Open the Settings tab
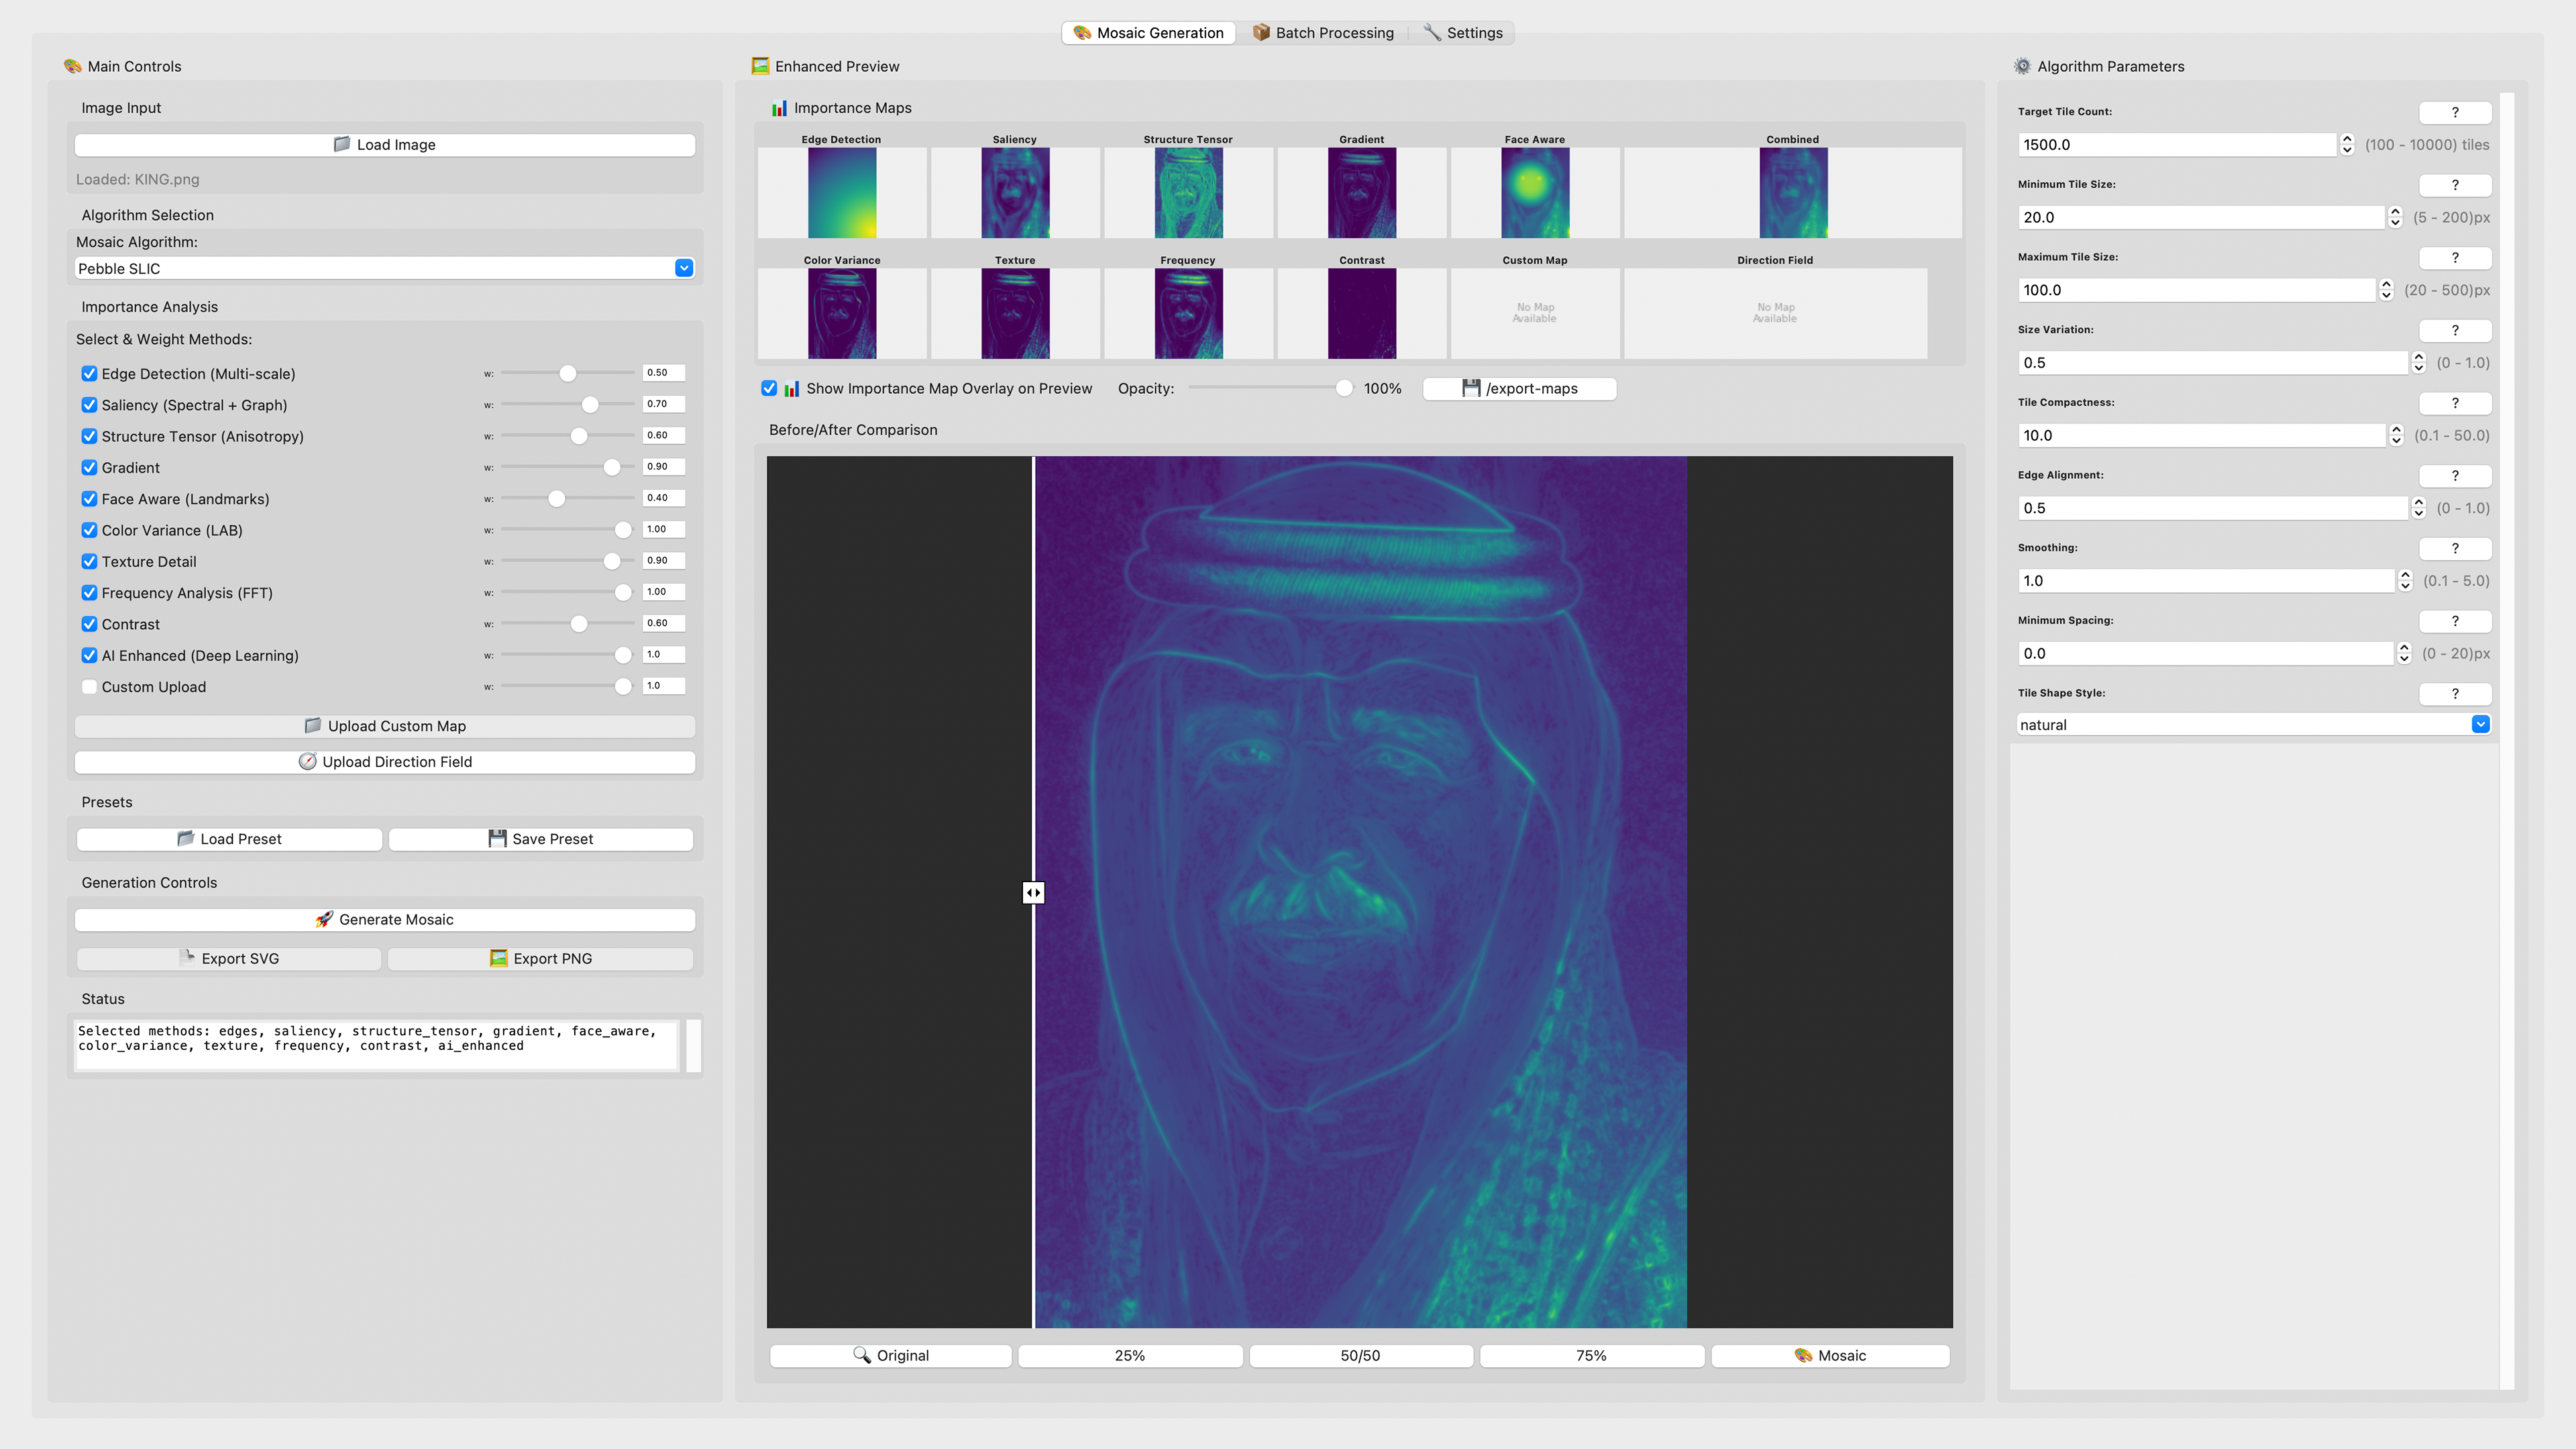Viewport: 2576px width, 1449px height. coord(1462,33)
